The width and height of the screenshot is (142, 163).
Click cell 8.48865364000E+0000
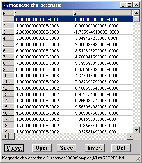[103, 88]
